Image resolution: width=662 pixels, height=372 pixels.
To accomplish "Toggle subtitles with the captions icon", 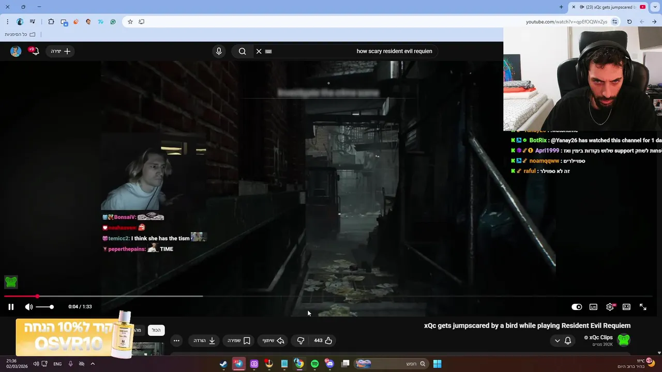I will tap(593, 307).
